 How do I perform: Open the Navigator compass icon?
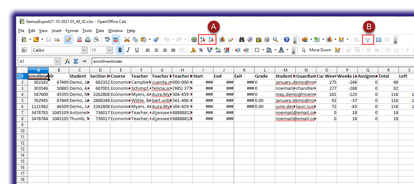[x=250, y=40]
